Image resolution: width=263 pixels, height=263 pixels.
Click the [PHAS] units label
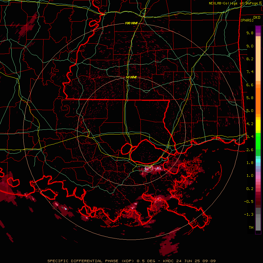click(247, 20)
